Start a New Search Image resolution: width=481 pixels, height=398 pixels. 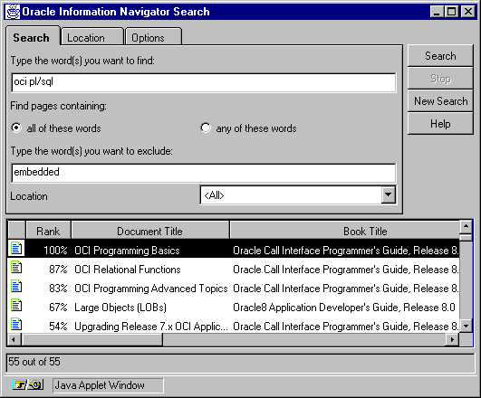point(440,100)
